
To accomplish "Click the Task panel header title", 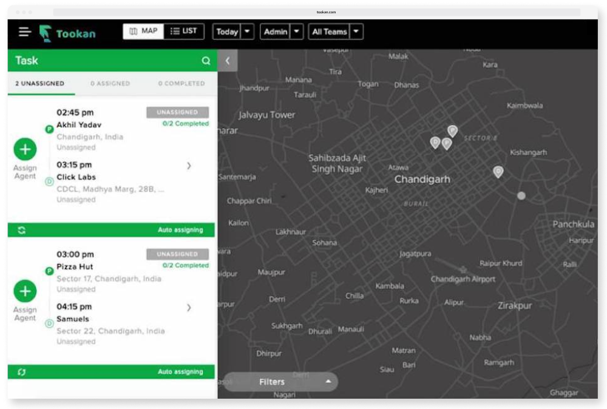I will (27, 60).
